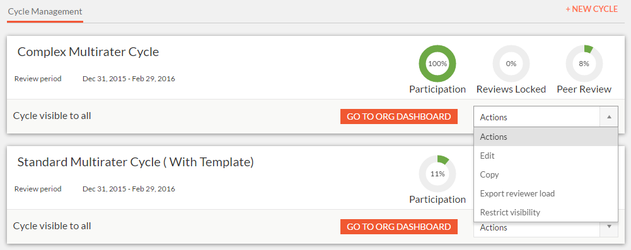
Task: Click the 0% Reviews Locked donut chart
Action: click(x=511, y=64)
